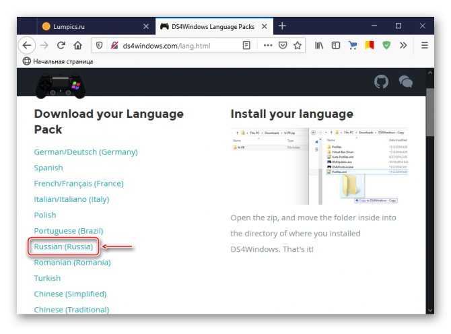
Task: Open the German/Deutsch (Germany) link
Action: coord(85,152)
